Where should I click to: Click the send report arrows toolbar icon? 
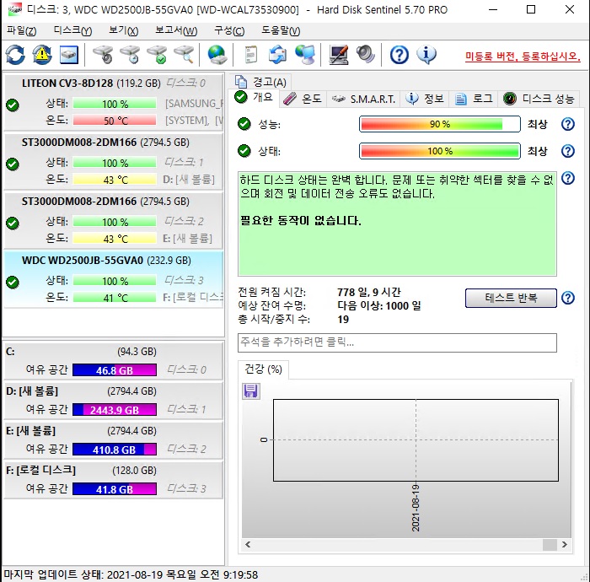pos(277,55)
